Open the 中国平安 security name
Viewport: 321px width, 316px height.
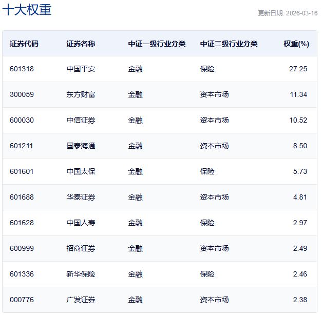(x=81, y=69)
